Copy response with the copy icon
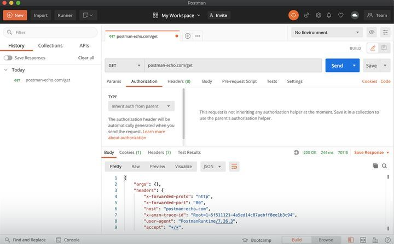This screenshot has height=244, width=394. [x=375, y=166]
